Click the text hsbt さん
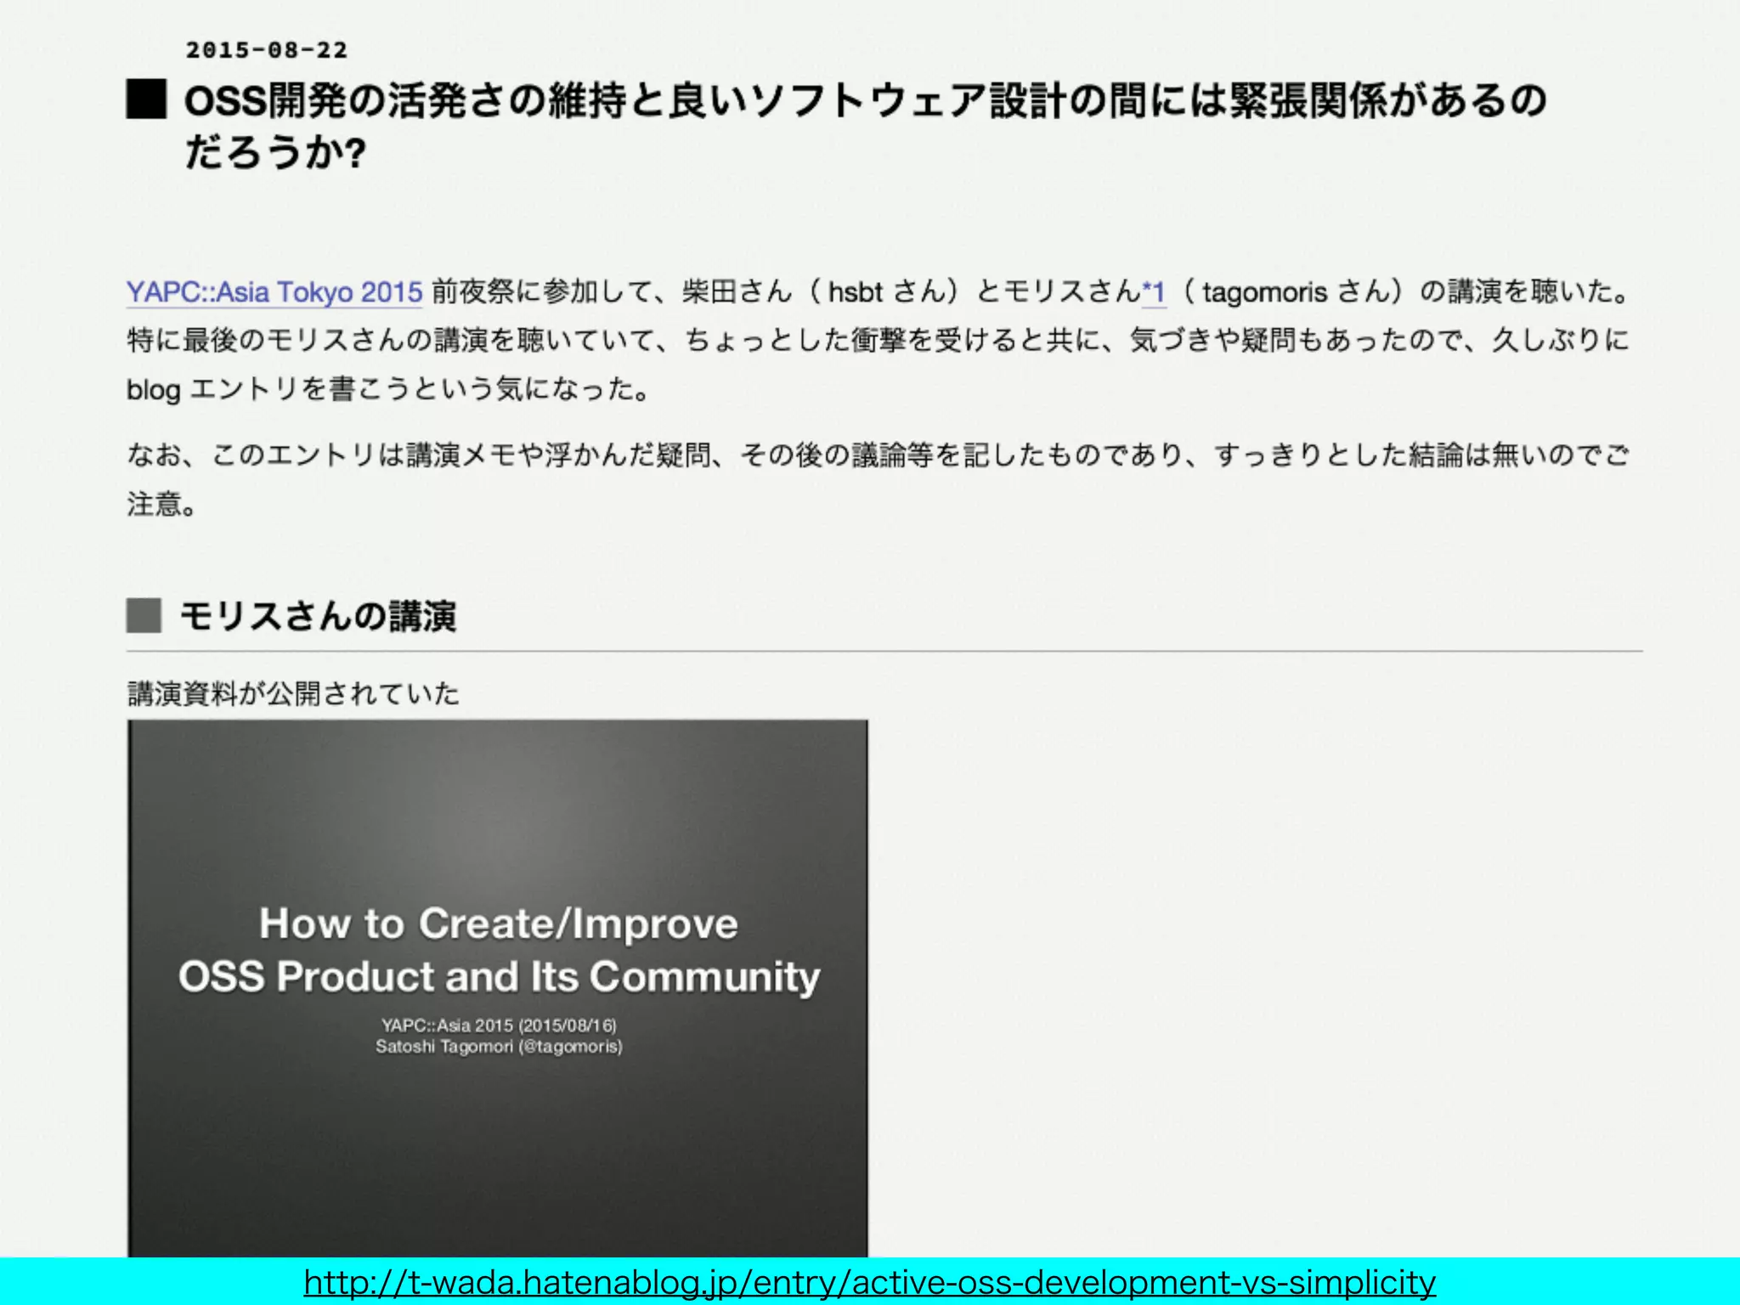This screenshot has width=1740, height=1305. (x=886, y=292)
